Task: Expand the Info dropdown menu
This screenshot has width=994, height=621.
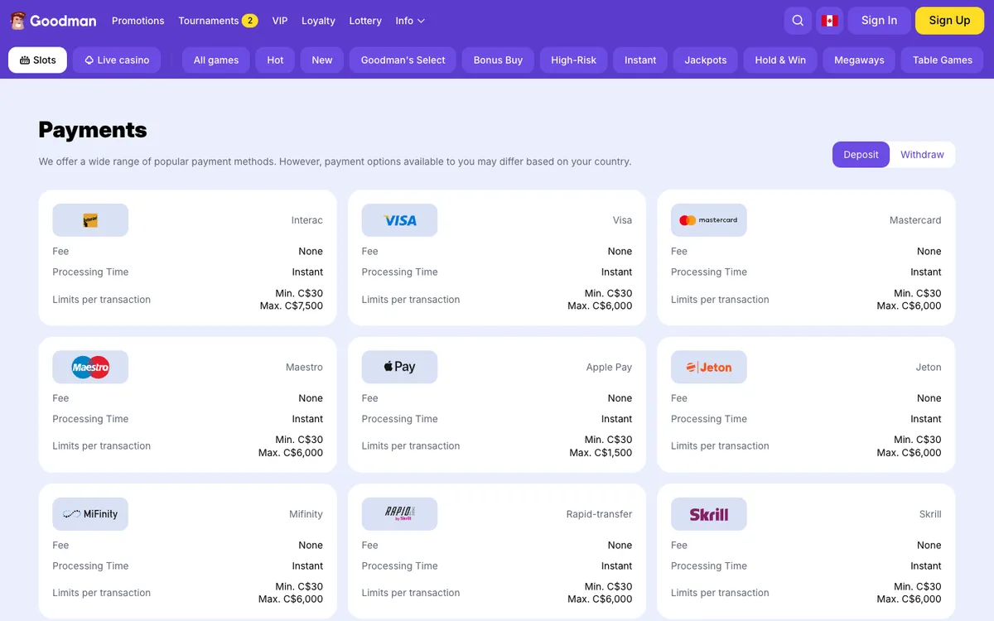Action: pyautogui.click(x=410, y=21)
